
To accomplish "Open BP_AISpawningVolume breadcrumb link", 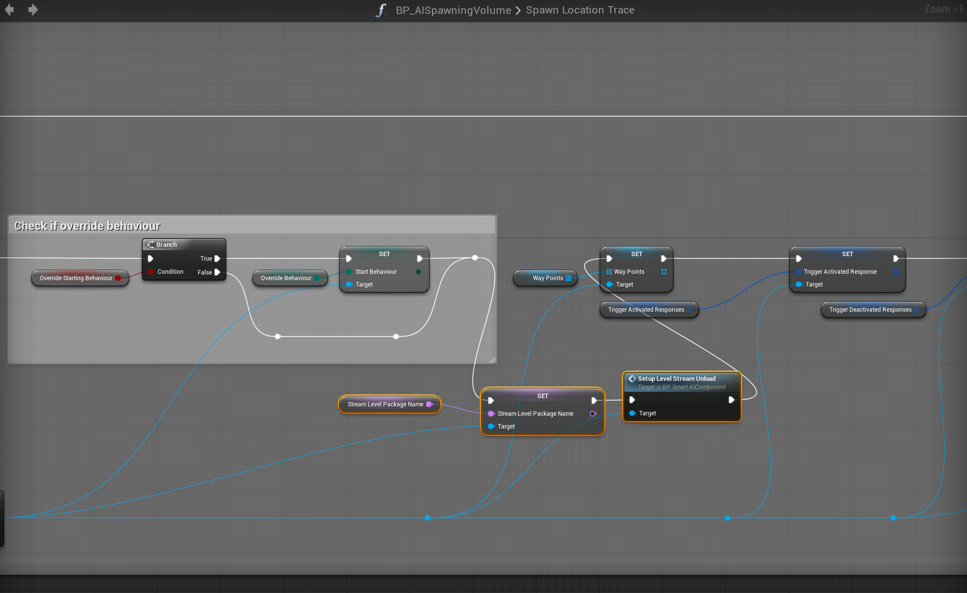I will point(453,10).
